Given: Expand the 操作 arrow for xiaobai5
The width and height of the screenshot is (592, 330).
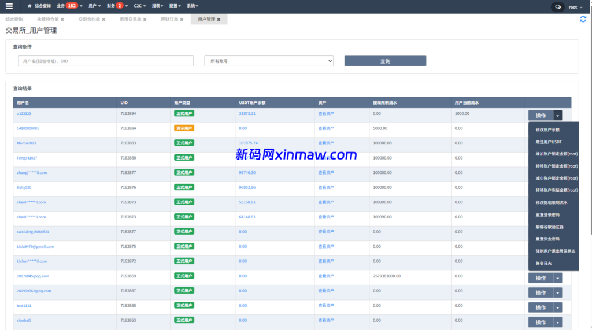Looking at the screenshot, I should 558,322.
